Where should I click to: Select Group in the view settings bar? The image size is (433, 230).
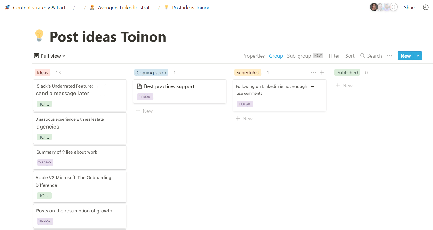pos(275,56)
